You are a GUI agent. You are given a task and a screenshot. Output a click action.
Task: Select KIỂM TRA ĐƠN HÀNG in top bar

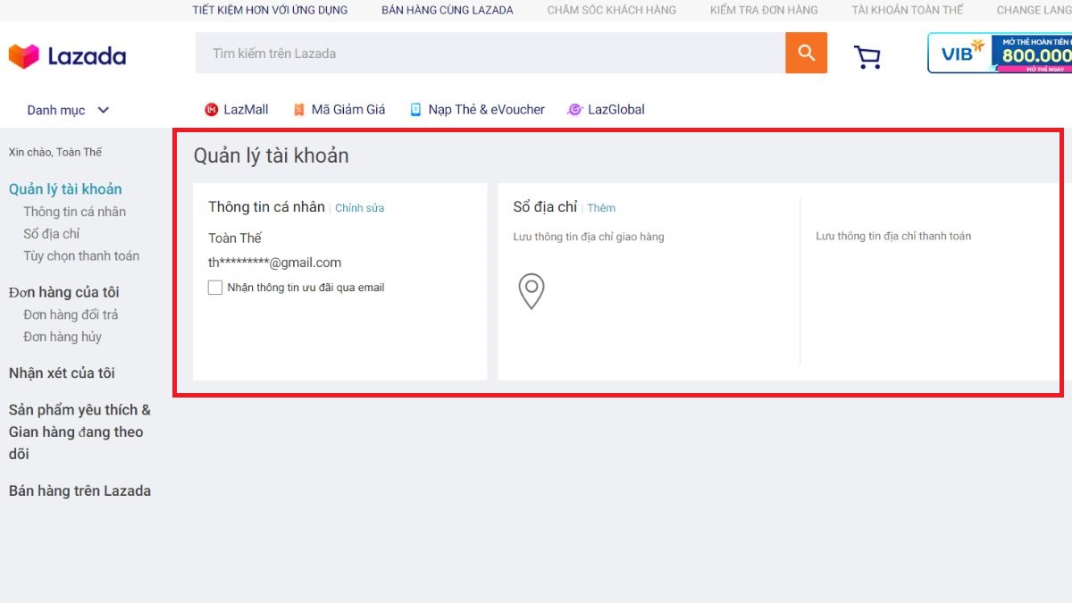[763, 10]
